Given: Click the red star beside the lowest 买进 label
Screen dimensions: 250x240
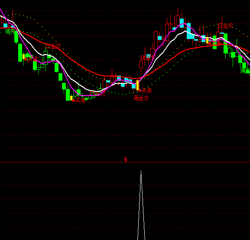Looking at the screenshot, I should pyautogui.click(x=73, y=101).
